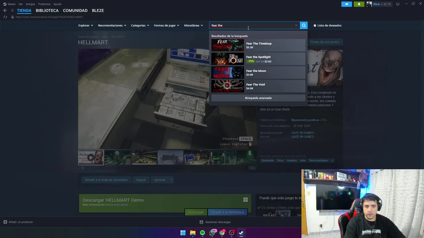
Task: Reload the store page
Action: point(5,17)
